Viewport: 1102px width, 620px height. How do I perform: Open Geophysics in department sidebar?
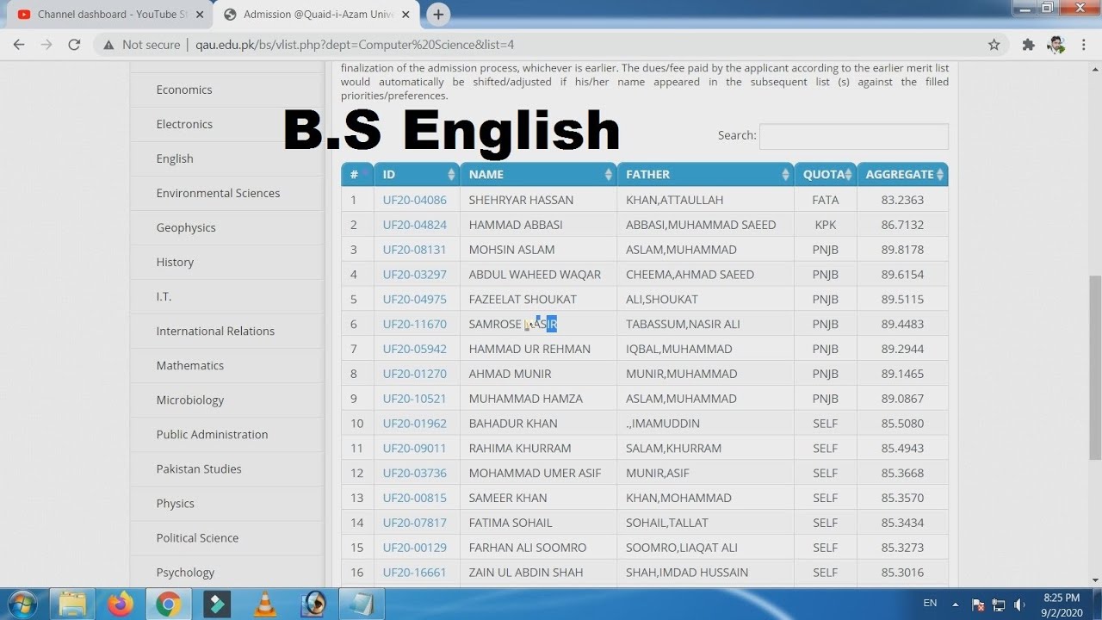point(186,227)
